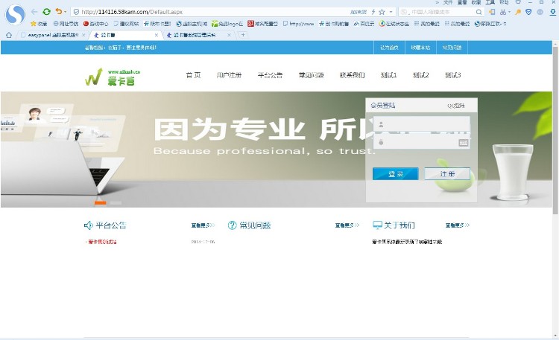Viewport: 559px width, 340px height.
Task: Open the address bar history dropdown arrow
Action: point(391,12)
